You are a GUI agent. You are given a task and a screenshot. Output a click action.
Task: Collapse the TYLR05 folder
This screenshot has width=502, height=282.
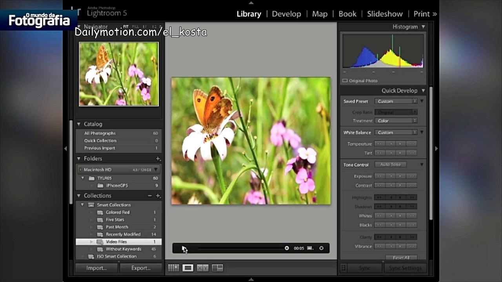click(x=83, y=178)
